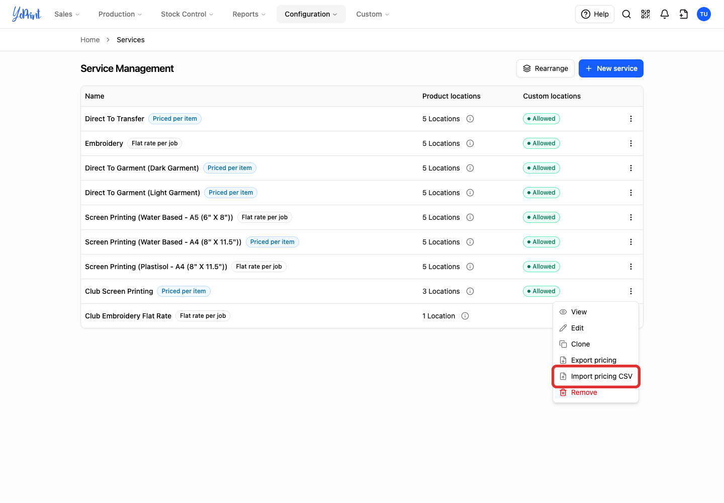
Task: Open the TU user avatar menu
Action: pos(704,14)
